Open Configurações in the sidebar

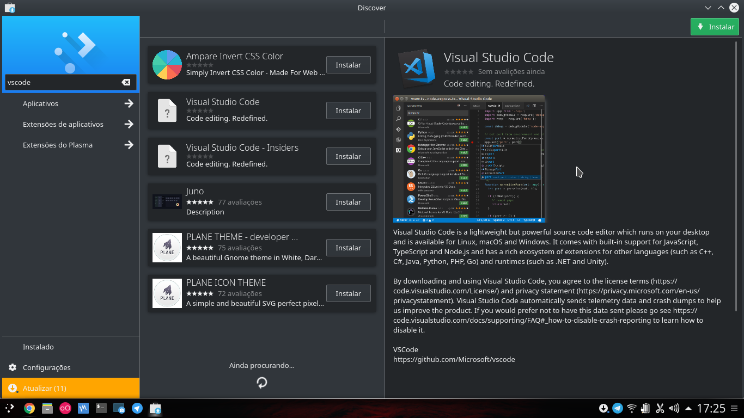71,367
